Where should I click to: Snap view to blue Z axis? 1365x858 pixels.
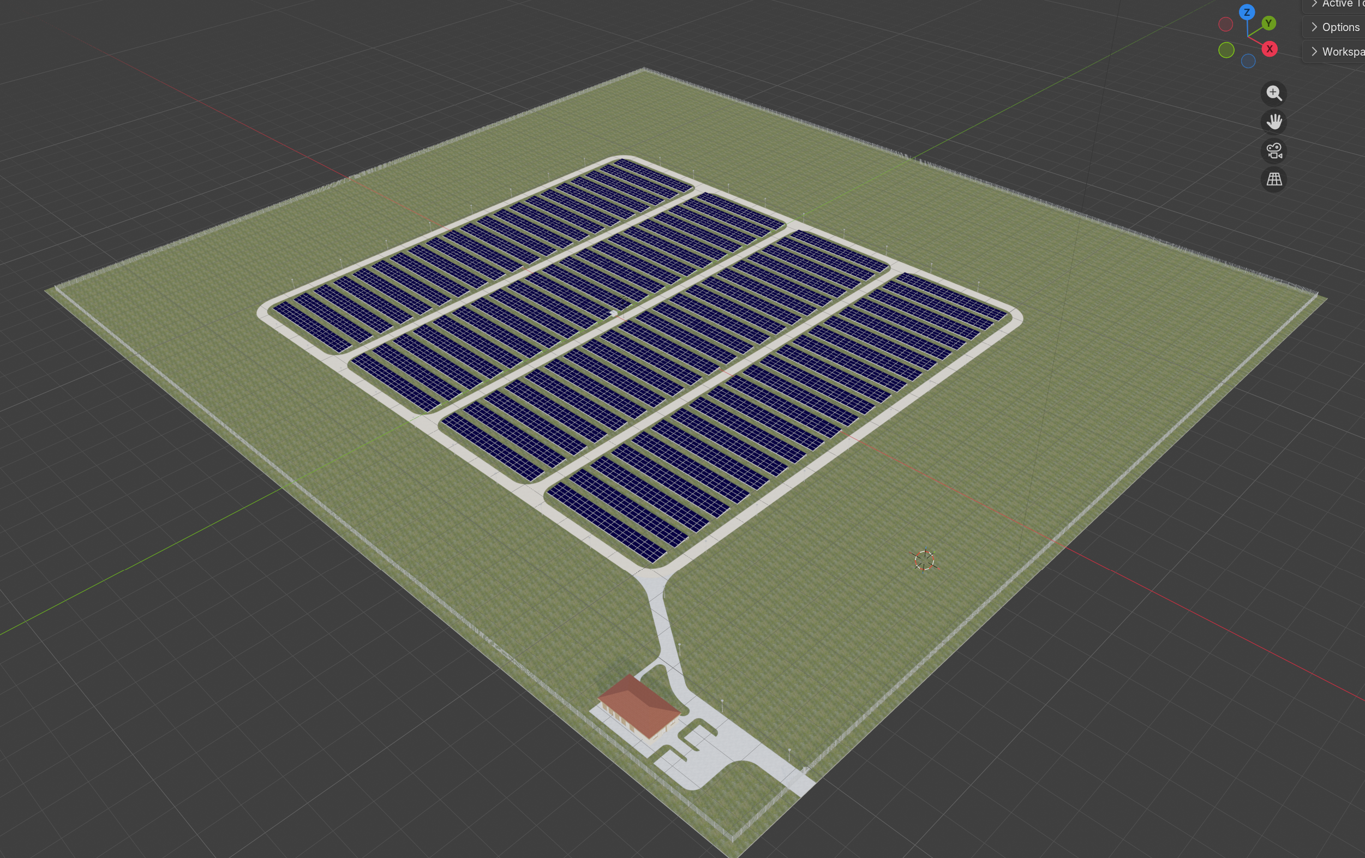(x=1247, y=12)
